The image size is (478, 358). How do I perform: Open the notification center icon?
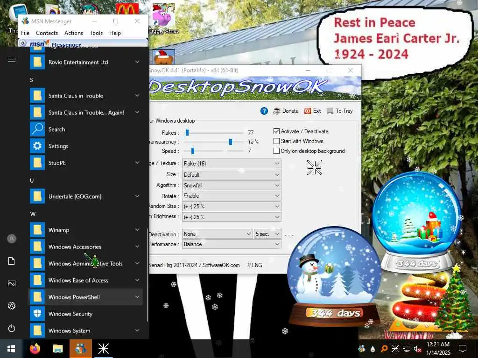(x=463, y=349)
